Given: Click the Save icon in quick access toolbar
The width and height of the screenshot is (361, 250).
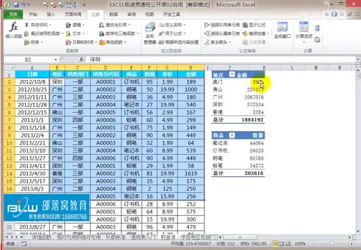Looking at the screenshot, I should [x=15, y=5].
